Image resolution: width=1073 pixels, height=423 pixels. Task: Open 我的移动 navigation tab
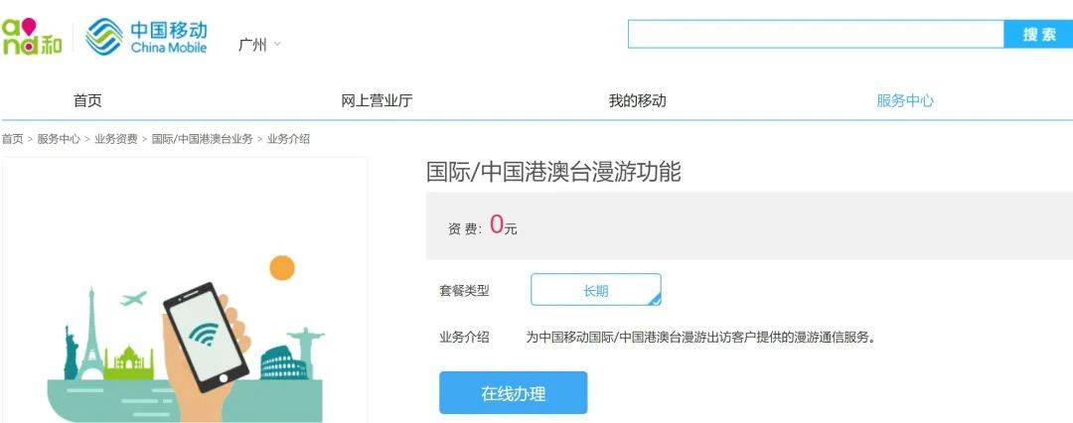(x=637, y=100)
